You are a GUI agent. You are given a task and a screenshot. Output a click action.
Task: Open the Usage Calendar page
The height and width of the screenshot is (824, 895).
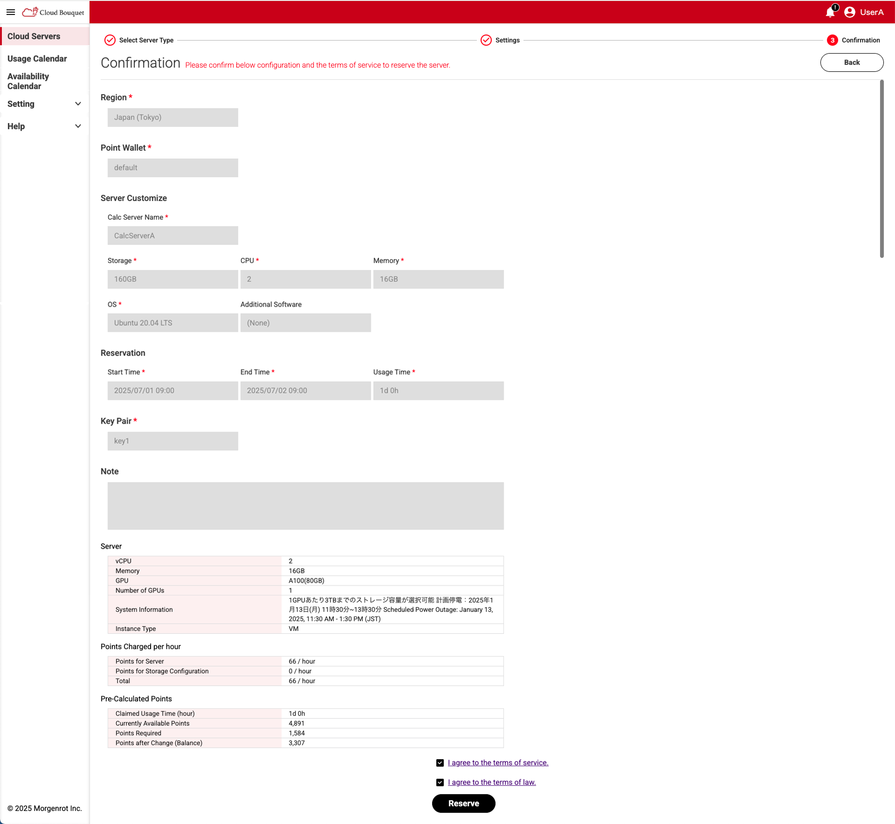(x=37, y=59)
